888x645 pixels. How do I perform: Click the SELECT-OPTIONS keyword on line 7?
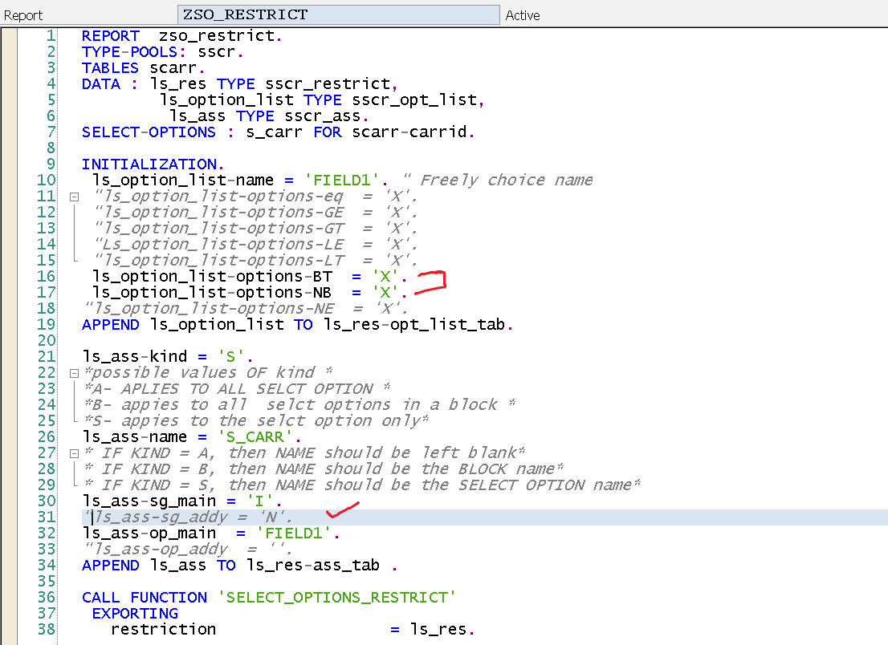[x=149, y=132]
